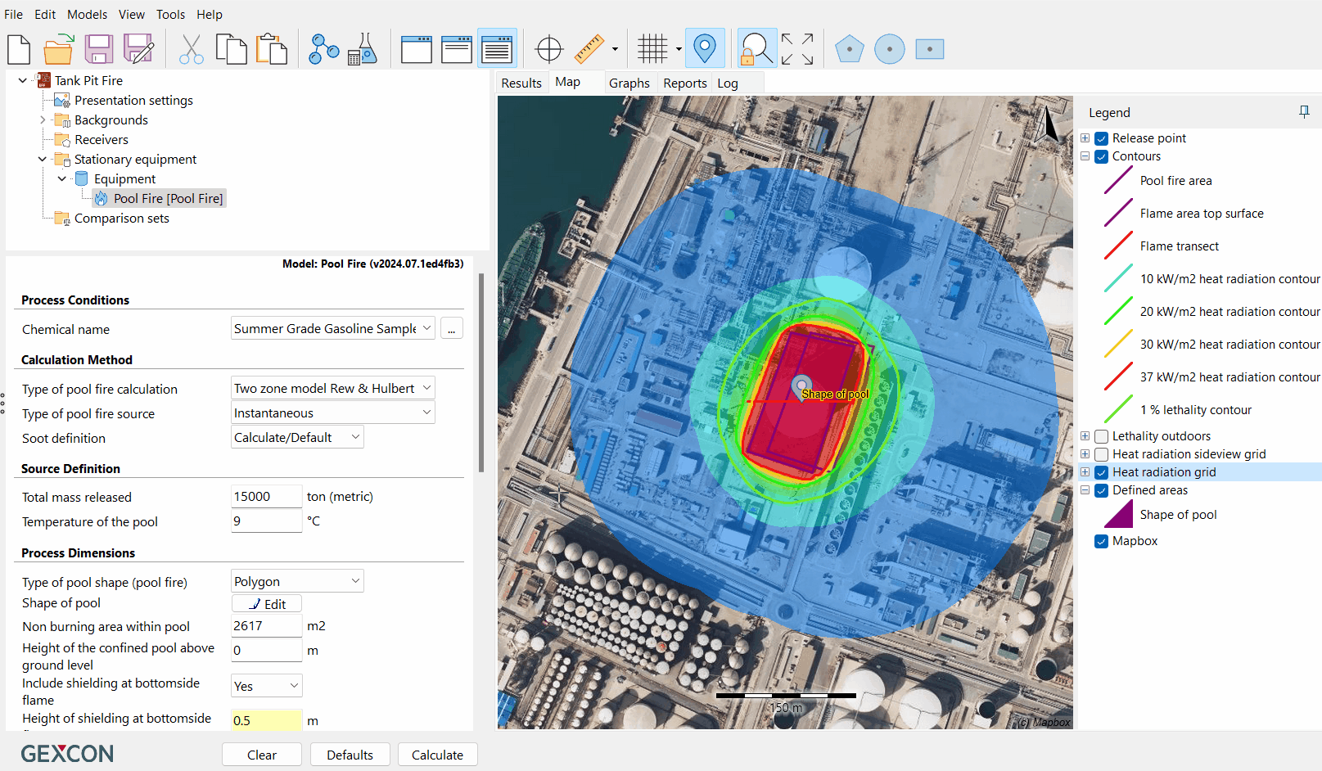Screen dimensions: 1322x771
Task: Copy with the two-pages icon
Action: pyautogui.click(x=231, y=49)
